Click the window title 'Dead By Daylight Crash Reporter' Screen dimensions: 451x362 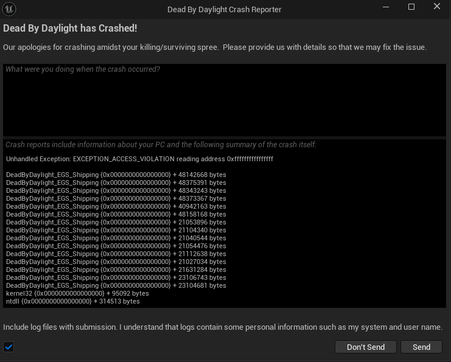tap(225, 10)
